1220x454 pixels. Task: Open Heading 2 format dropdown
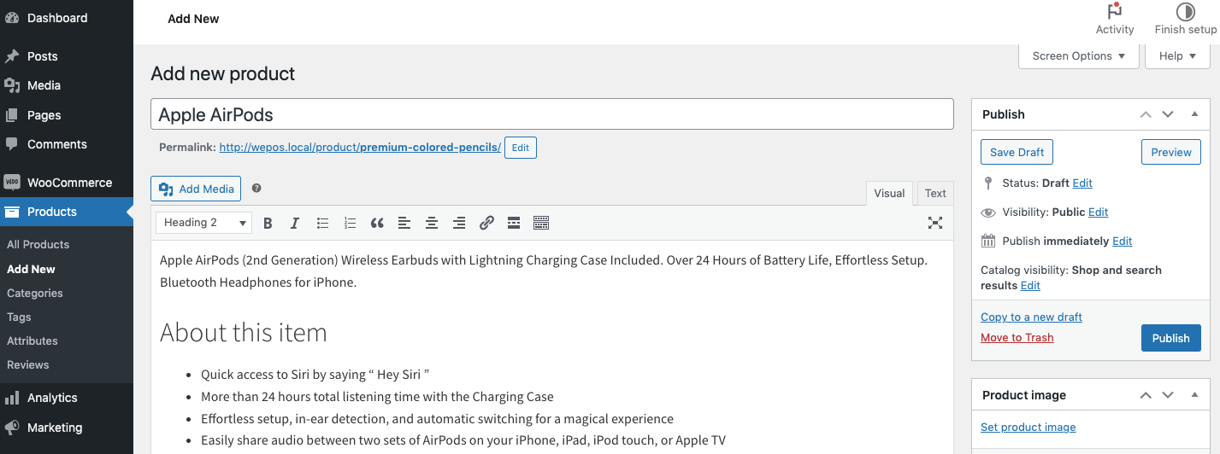tap(204, 223)
